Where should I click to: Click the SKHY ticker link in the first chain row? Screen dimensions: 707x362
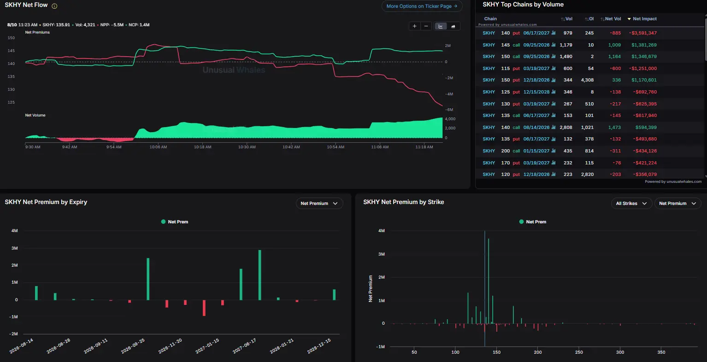(x=489, y=33)
